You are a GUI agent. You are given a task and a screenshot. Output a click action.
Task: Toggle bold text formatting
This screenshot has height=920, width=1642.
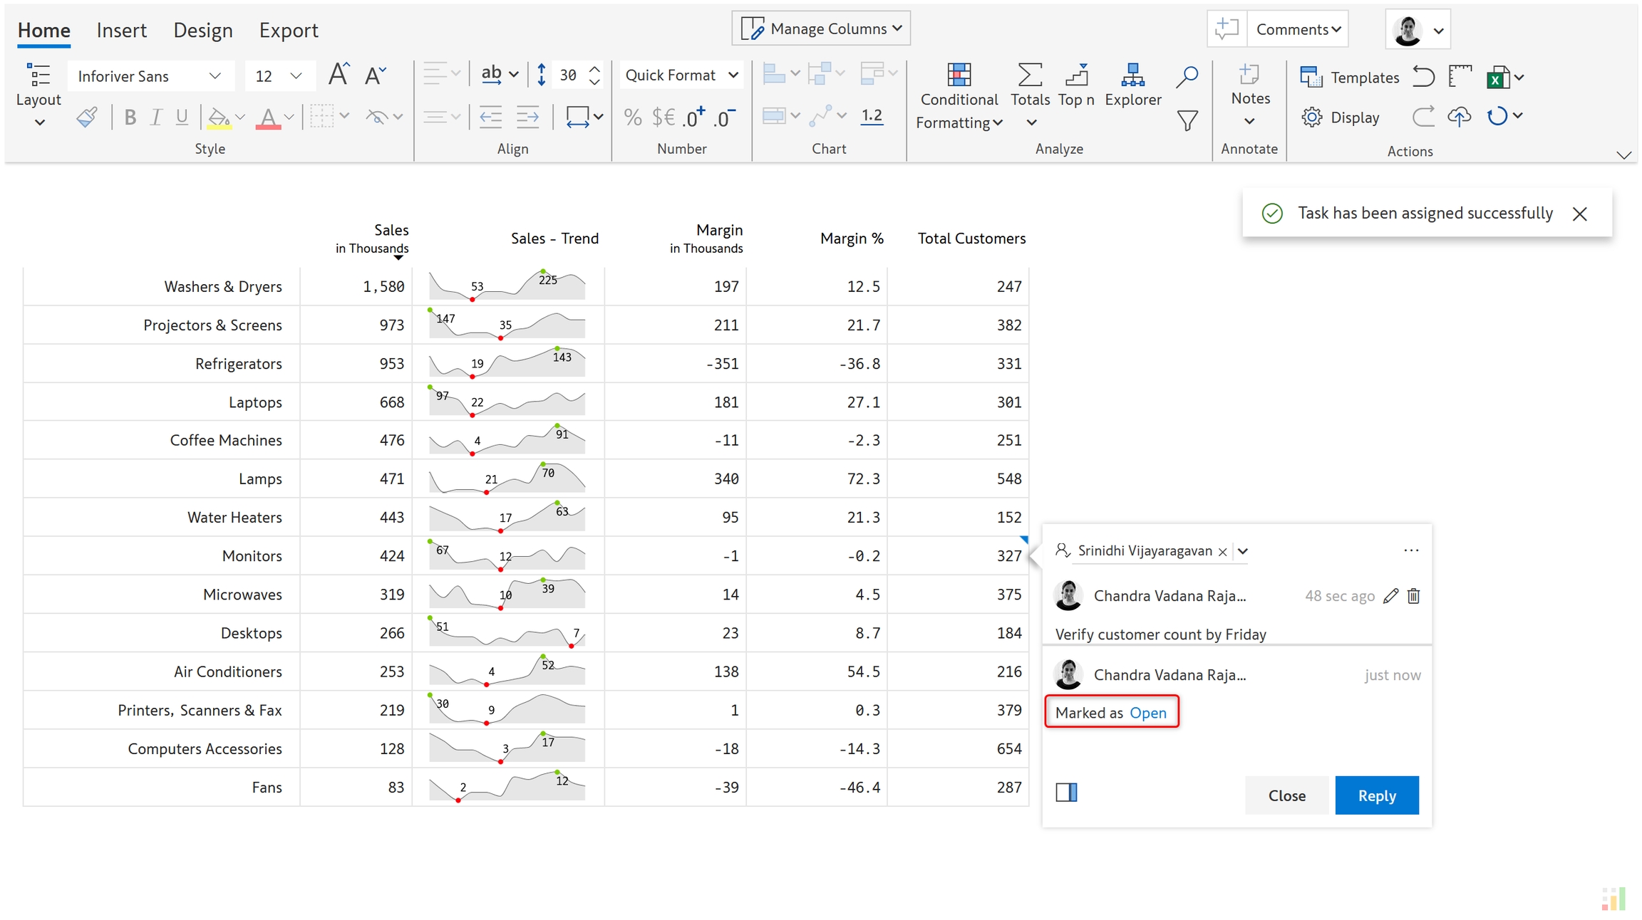coord(130,117)
